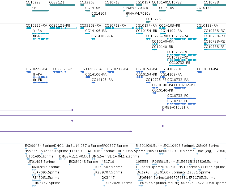The width and height of the screenshot is (226, 187).
Task: Select transcript CG14105-RA
Action: (x=102, y=36)
